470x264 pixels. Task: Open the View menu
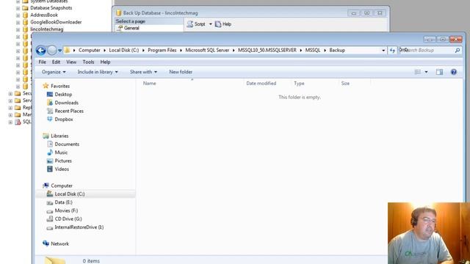[x=71, y=62]
